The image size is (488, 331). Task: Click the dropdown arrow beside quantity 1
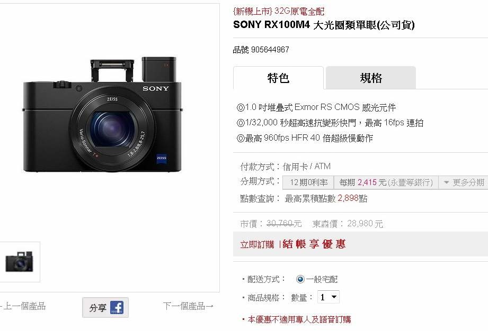[334, 297]
